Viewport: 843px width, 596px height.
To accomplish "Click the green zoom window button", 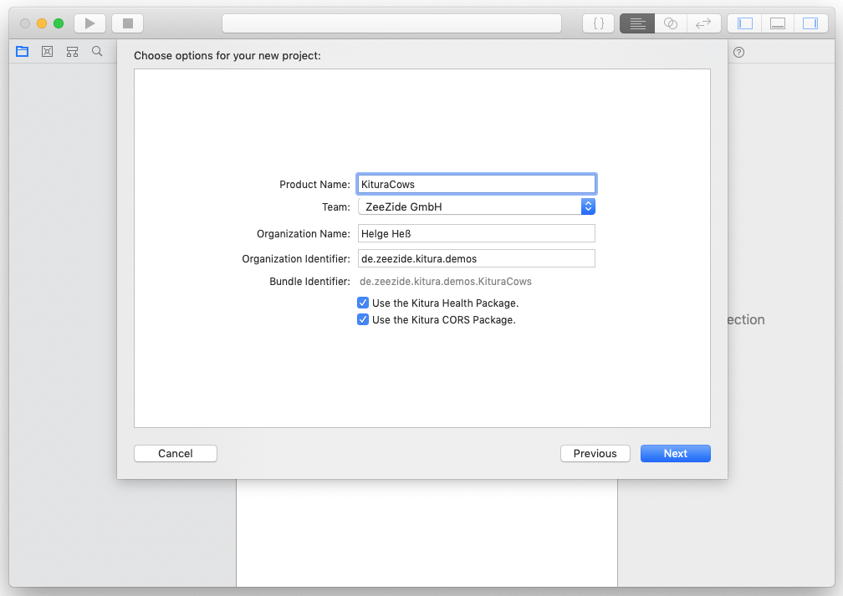I will [59, 23].
